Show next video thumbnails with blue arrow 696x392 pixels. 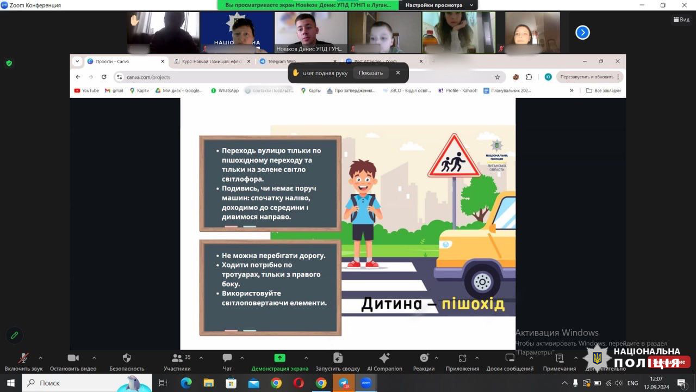(x=582, y=33)
